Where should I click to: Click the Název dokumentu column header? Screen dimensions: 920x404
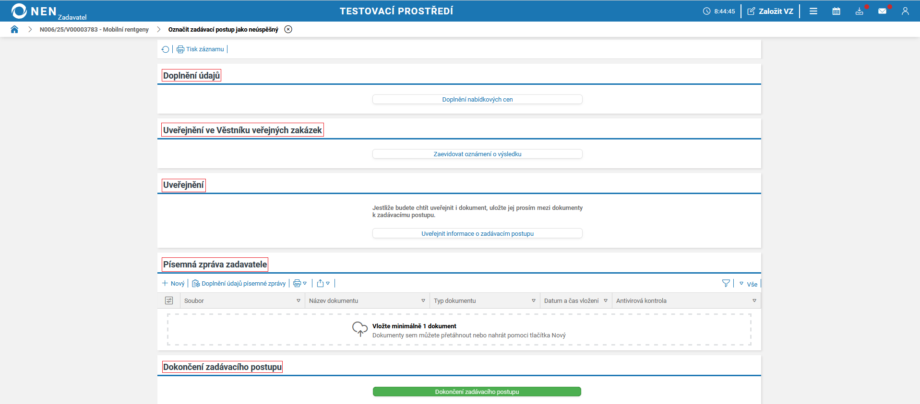pyautogui.click(x=367, y=300)
